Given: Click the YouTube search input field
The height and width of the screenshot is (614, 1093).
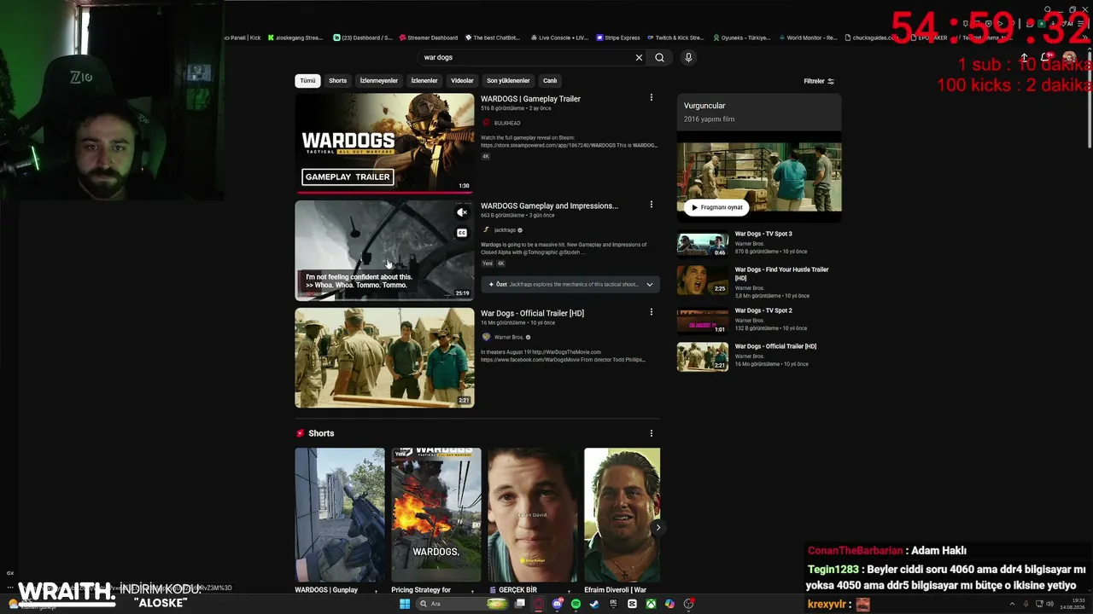Looking at the screenshot, I should tap(525, 57).
